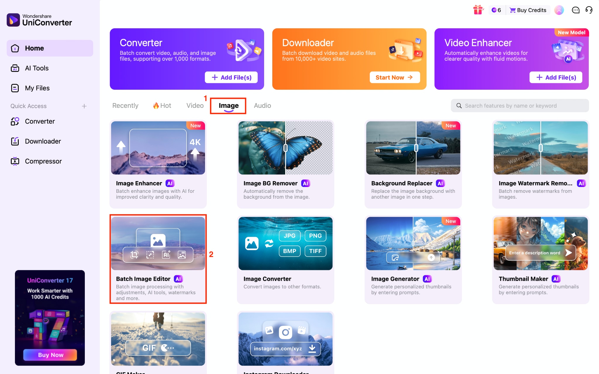
Task: Click the search features input field
Action: coord(520,105)
